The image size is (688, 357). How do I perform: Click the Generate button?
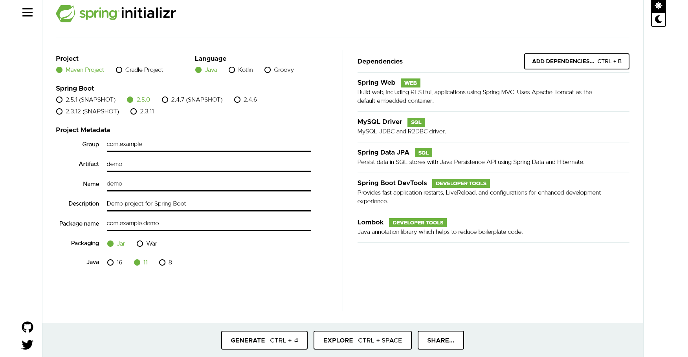click(x=264, y=340)
